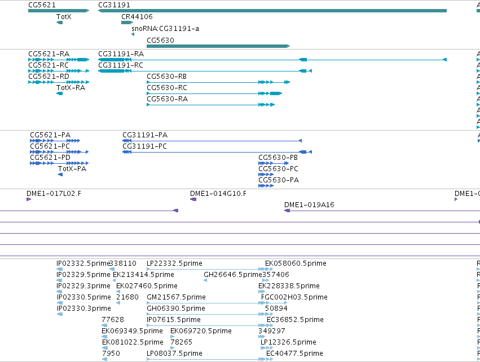Click the IP02329.3prime EST label
Viewport: 480px width, 362px height.
(83, 286)
